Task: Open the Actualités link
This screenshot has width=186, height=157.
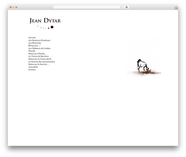Action: click(33, 67)
